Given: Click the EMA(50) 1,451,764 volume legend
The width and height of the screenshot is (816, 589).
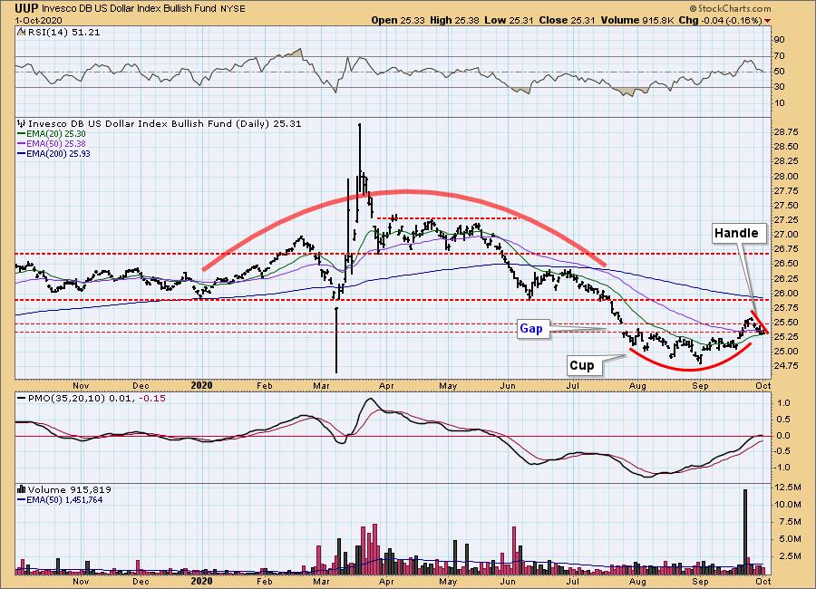Looking at the screenshot, I should (64, 499).
